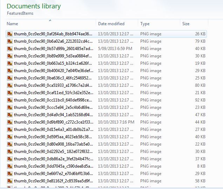Click the 44 KB size cell

(x=200, y=122)
